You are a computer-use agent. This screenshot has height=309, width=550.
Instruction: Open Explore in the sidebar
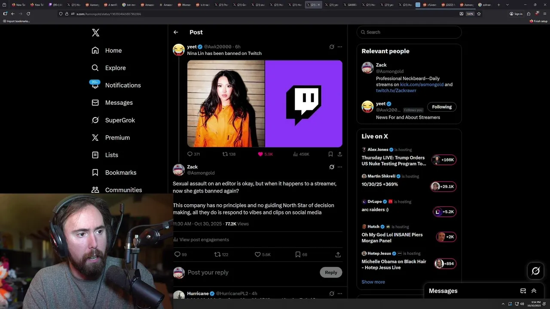point(109,68)
